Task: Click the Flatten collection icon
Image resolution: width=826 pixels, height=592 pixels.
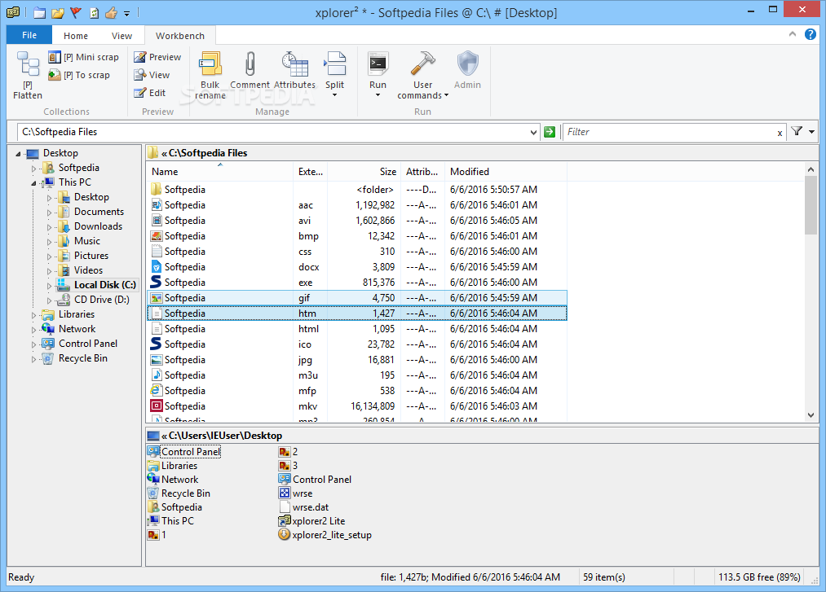Action: (28, 64)
